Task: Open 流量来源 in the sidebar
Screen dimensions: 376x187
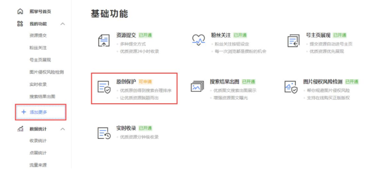Action: click(38, 165)
